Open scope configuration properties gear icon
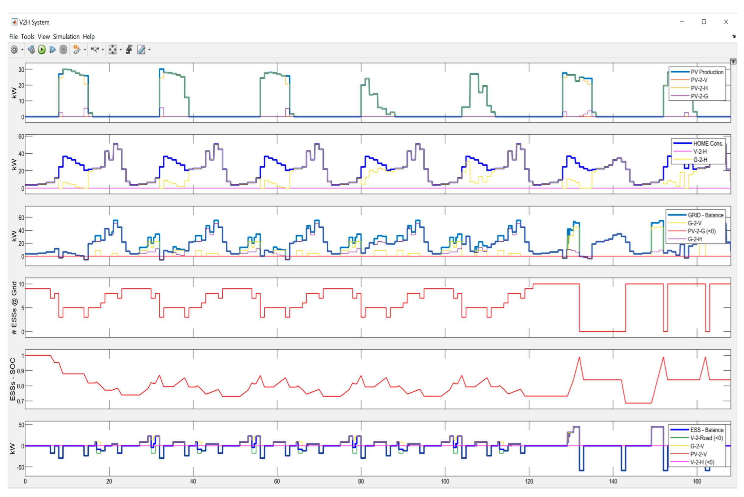Image resolution: width=744 pixels, height=497 pixels. tap(14, 50)
